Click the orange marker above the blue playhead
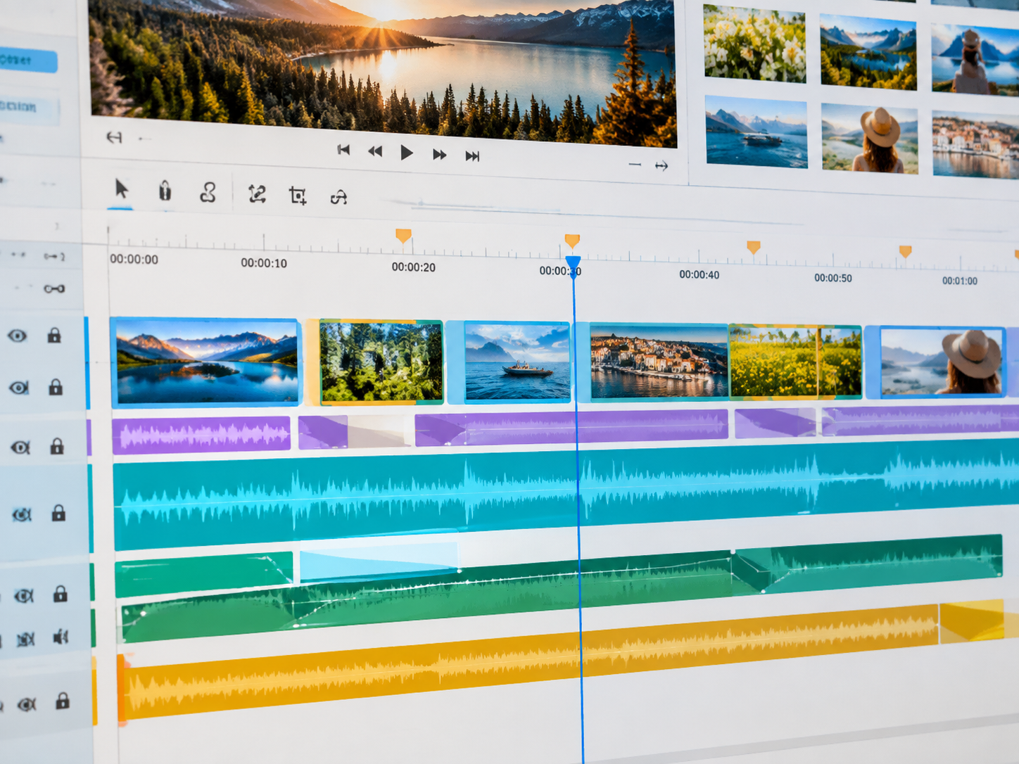Viewport: 1019px width, 764px height. tap(572, 241)
